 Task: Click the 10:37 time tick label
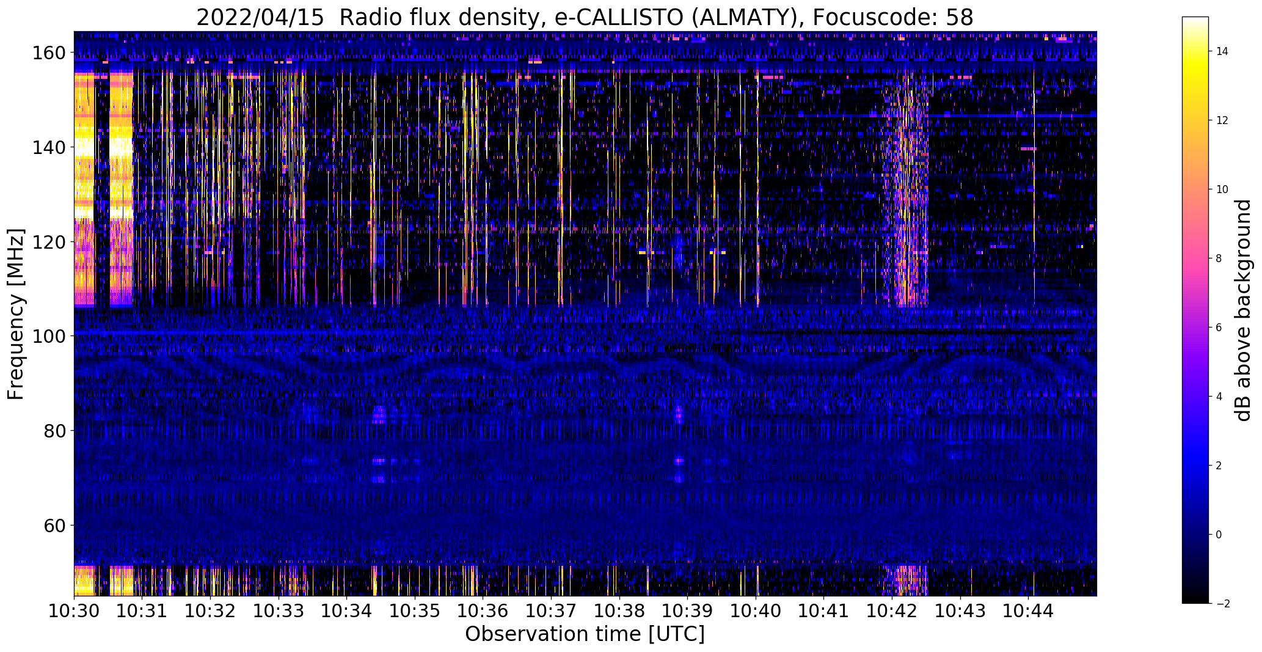[552, 610]
